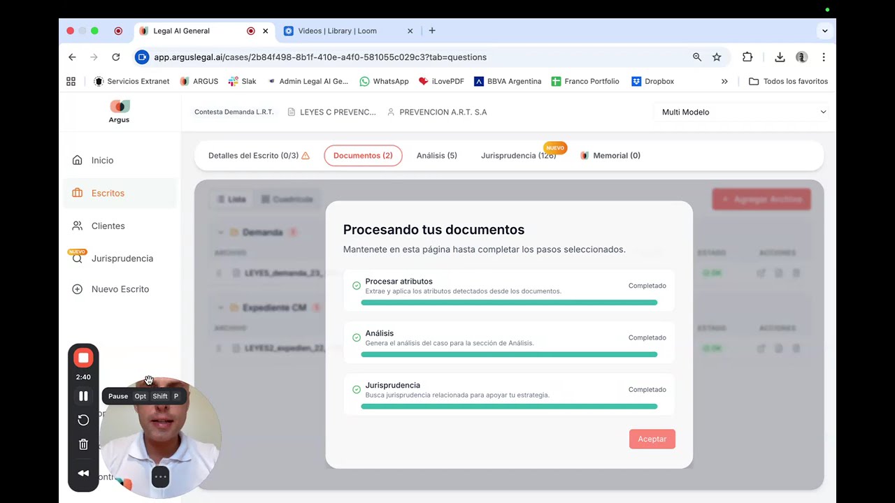Open the Chrome three-dot menu
This screenshot has height=503, width=895.
824,57
